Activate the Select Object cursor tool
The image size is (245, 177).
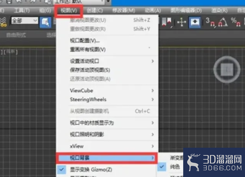point(45,22)
